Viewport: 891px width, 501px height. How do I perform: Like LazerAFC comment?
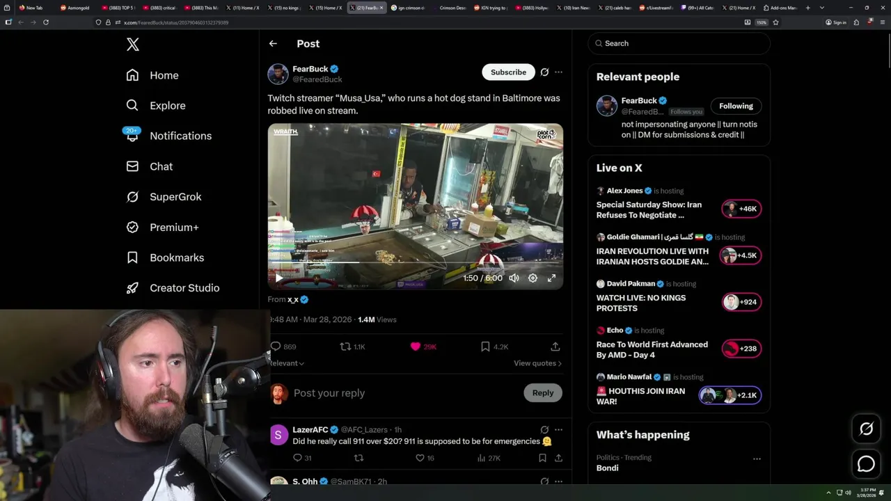425,458
